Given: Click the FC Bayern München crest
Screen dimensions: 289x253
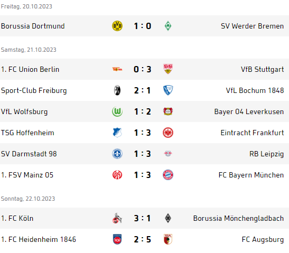Looking at the screenshot, I should pyautogui.click(x=168, y=175).
